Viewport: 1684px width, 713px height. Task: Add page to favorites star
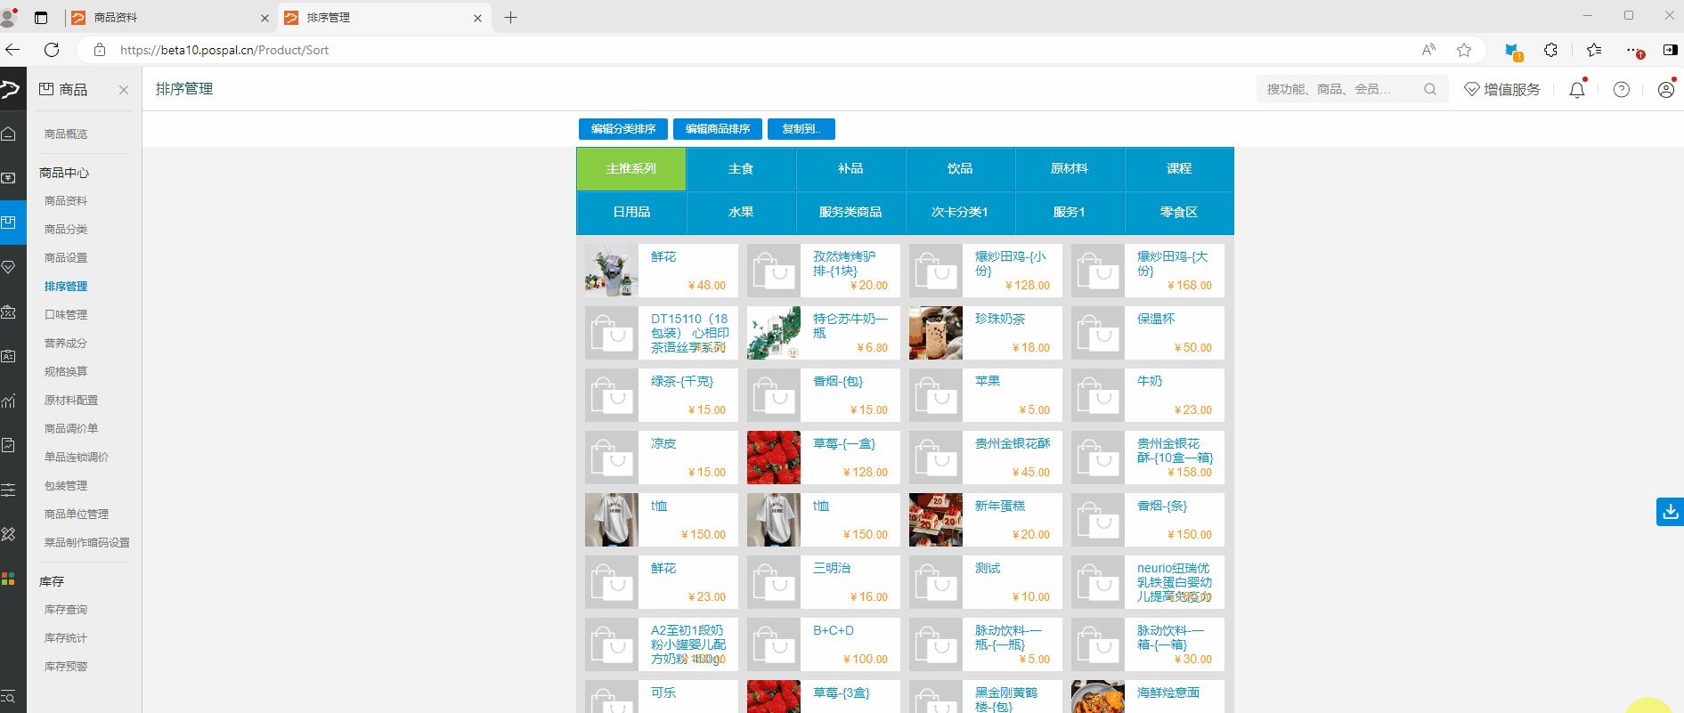point(1464,50)
